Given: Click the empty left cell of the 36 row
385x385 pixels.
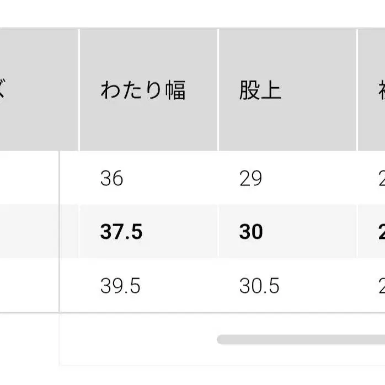Looking at the screenshot, I should 29,178.
